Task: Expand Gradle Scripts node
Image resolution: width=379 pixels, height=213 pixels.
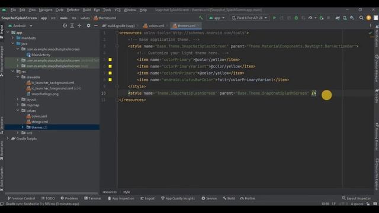Action: 8,138
